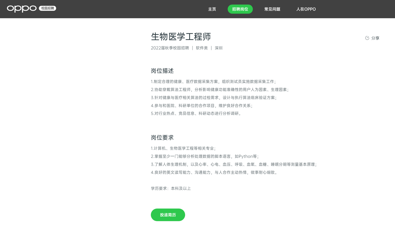The width and height of the screenshot is (395, 235).
Task: Click the 投递简历 green button
Action: [168, 215]
